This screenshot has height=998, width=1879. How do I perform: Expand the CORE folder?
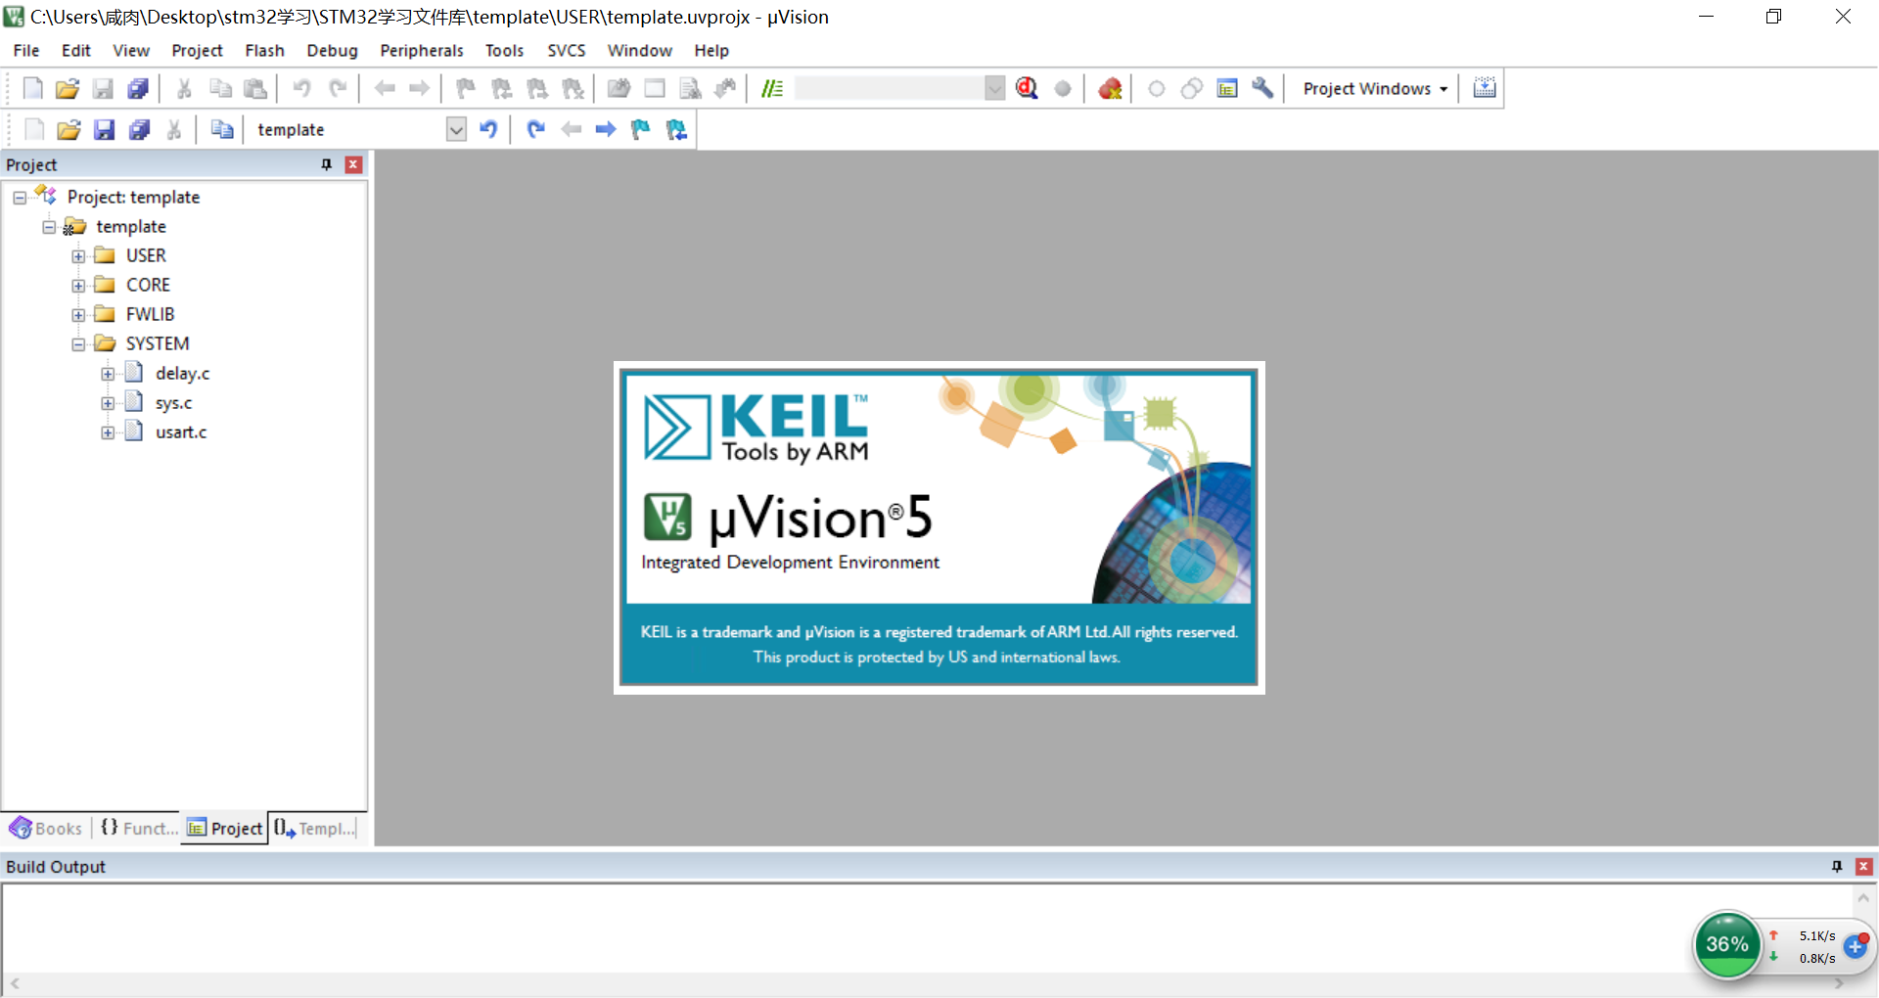coord(78,286)
